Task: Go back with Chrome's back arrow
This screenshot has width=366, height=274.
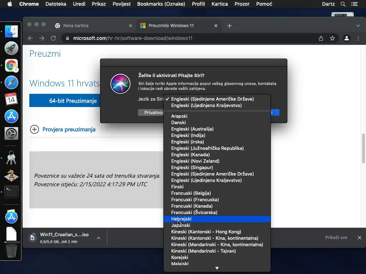Action: 30,38
